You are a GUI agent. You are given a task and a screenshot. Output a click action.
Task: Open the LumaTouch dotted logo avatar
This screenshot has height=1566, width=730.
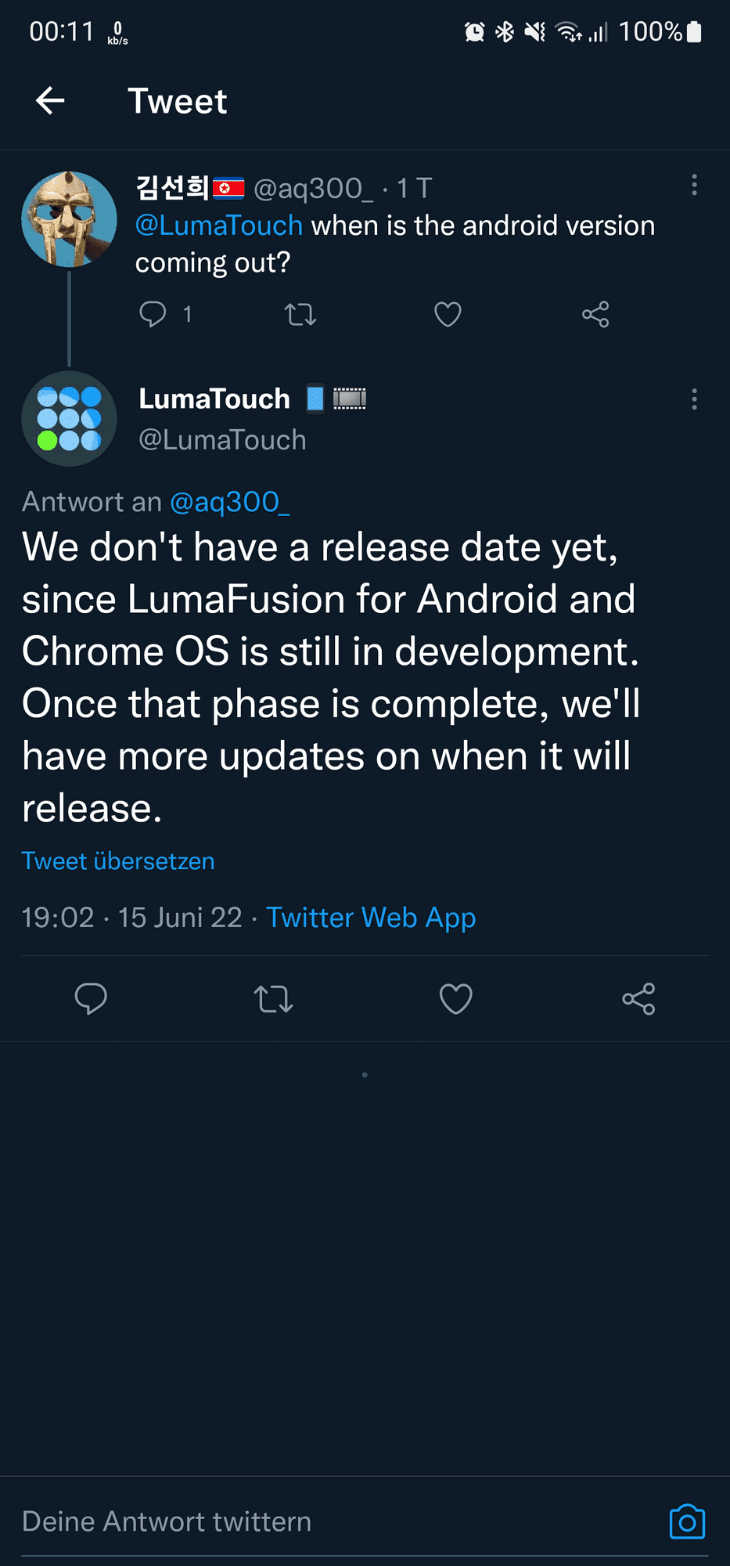(x=69, y=419)
